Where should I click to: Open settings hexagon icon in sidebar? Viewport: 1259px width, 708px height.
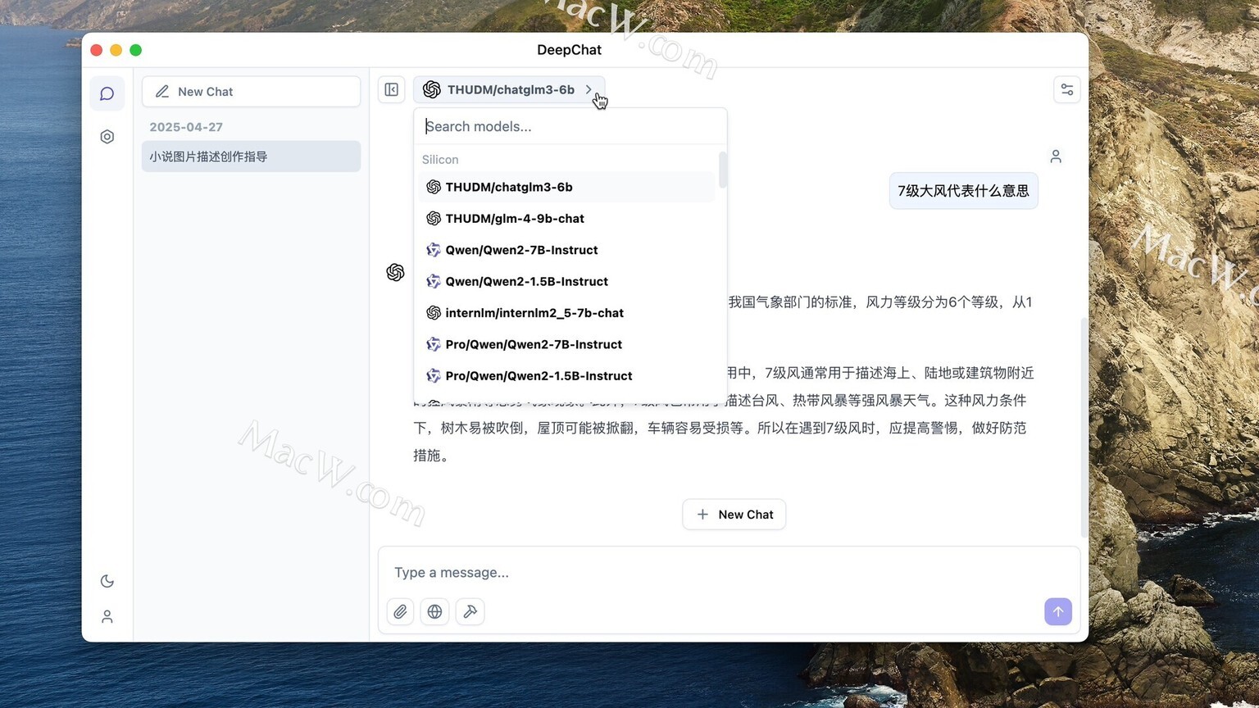pyautogui.click(x=107, y=137)
